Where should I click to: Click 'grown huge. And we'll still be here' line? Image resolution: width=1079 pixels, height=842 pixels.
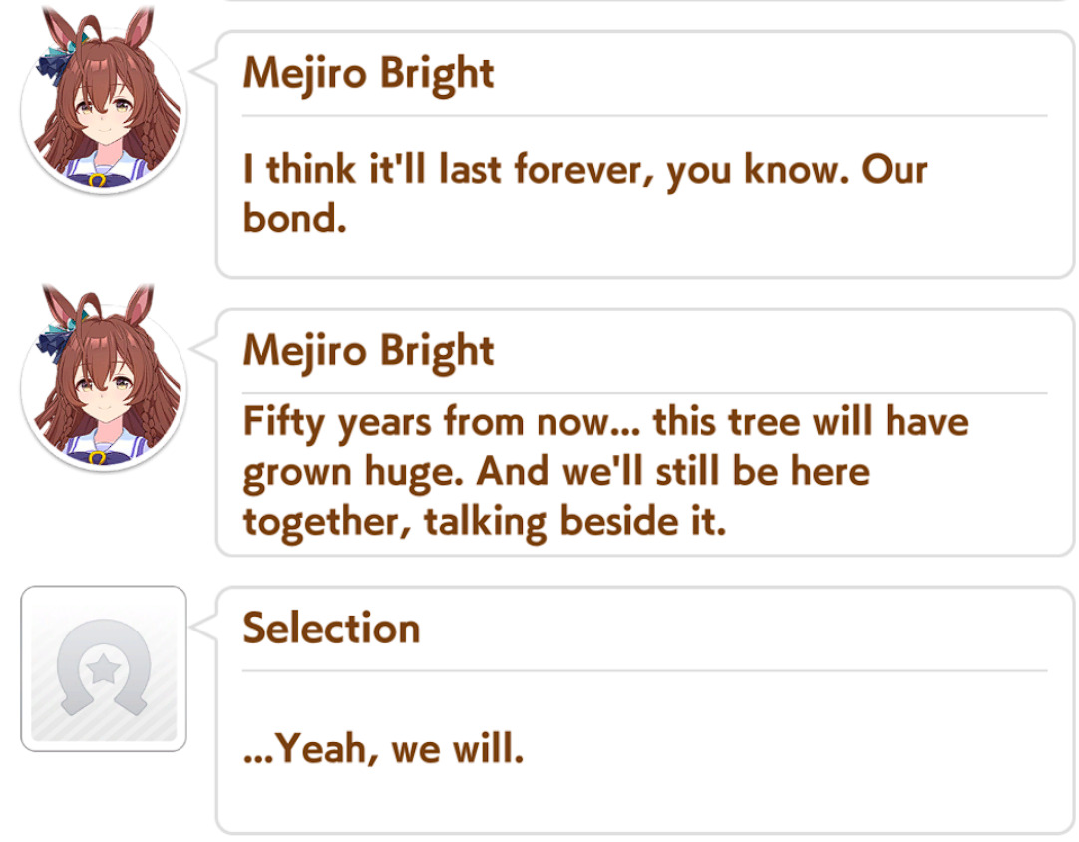[x=556, y=473]
